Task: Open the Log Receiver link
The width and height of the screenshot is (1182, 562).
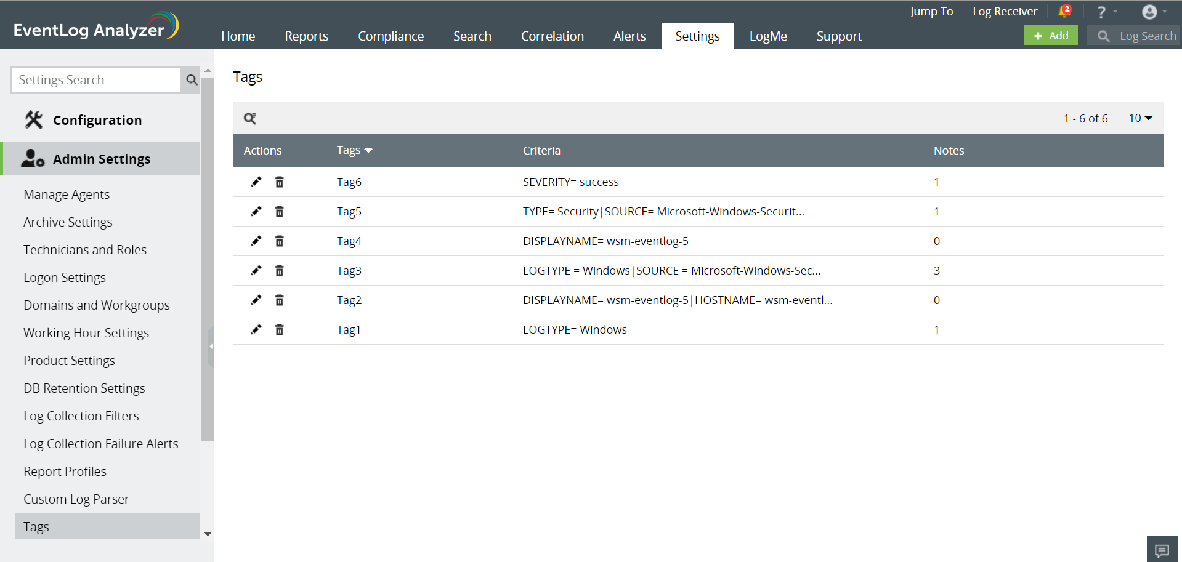Action: click(1005, 12)
